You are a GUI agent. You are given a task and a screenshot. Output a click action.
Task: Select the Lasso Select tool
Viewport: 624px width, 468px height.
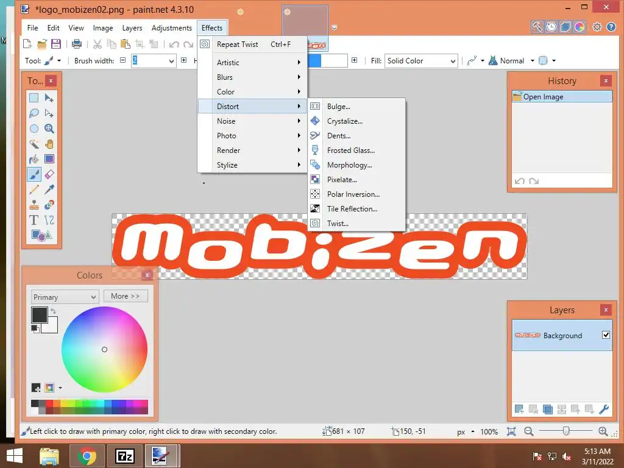34,113
